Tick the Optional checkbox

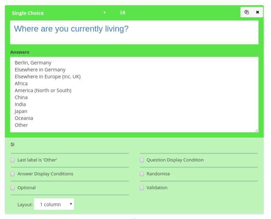click(13, 188)
